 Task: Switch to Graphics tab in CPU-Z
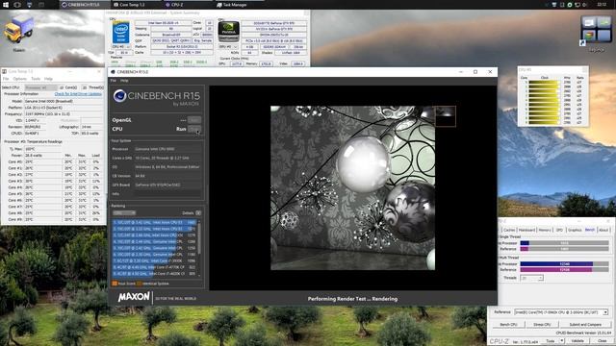tap(575, 230)
